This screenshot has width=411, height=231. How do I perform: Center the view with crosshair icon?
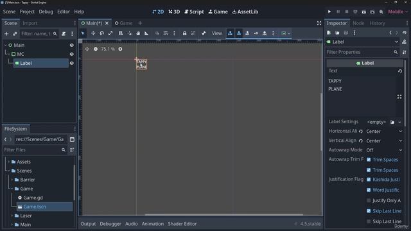click(87, 49)
